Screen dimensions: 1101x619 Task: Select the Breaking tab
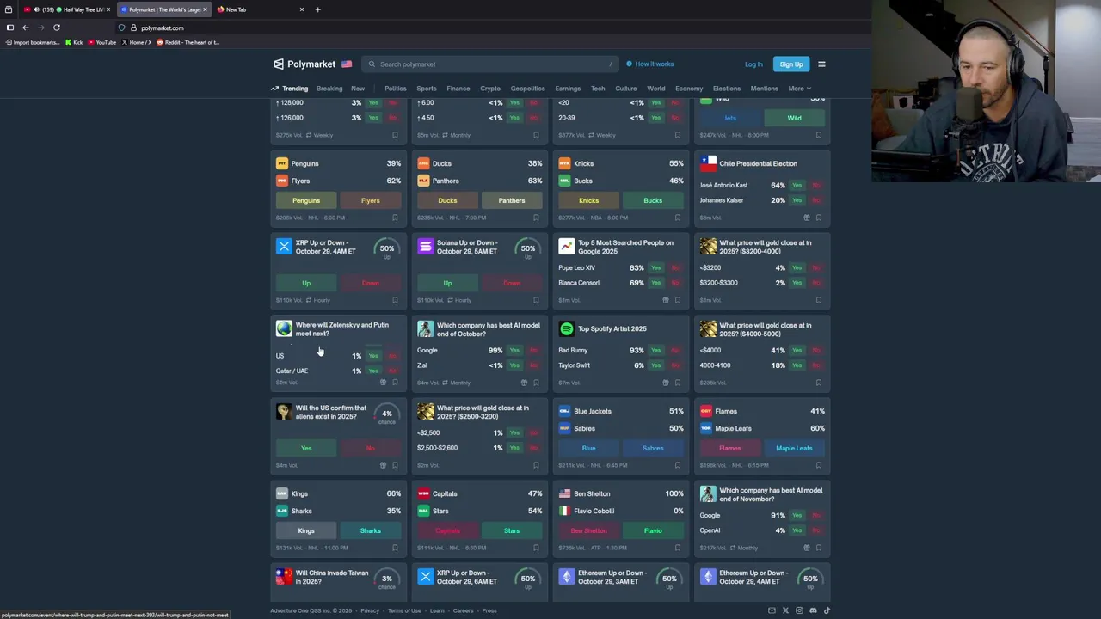(x=329, y=89)
